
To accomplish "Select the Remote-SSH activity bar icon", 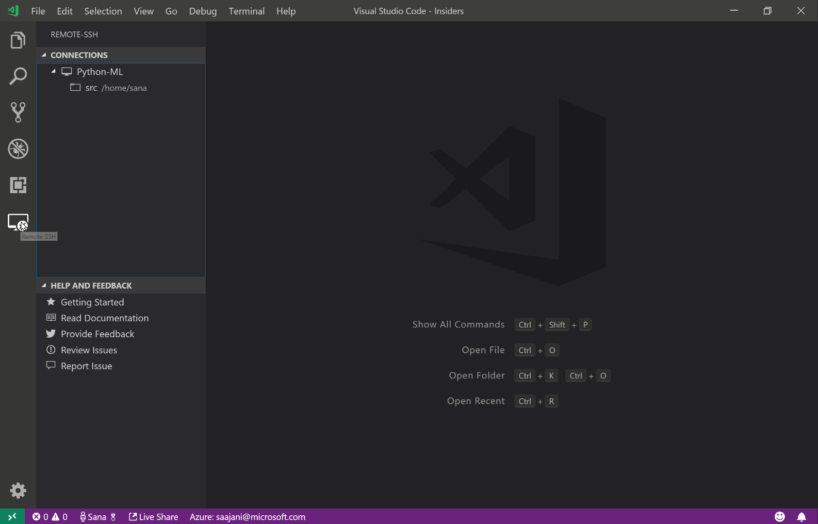I will [18, 221].
